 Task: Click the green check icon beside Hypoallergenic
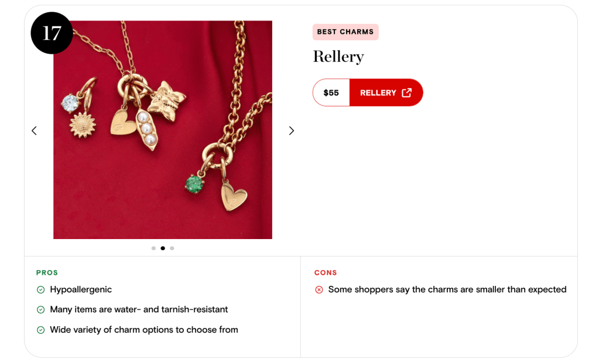pos(41,290)
